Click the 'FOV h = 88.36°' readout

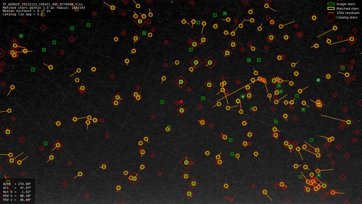tap(17, 196)
